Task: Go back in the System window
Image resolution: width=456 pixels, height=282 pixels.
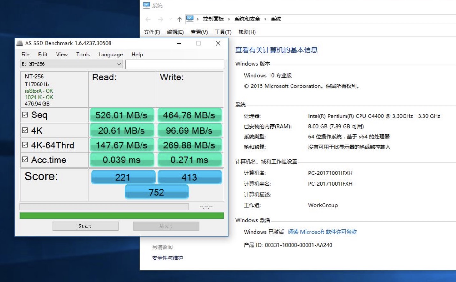Action: (x=148, y=19)
